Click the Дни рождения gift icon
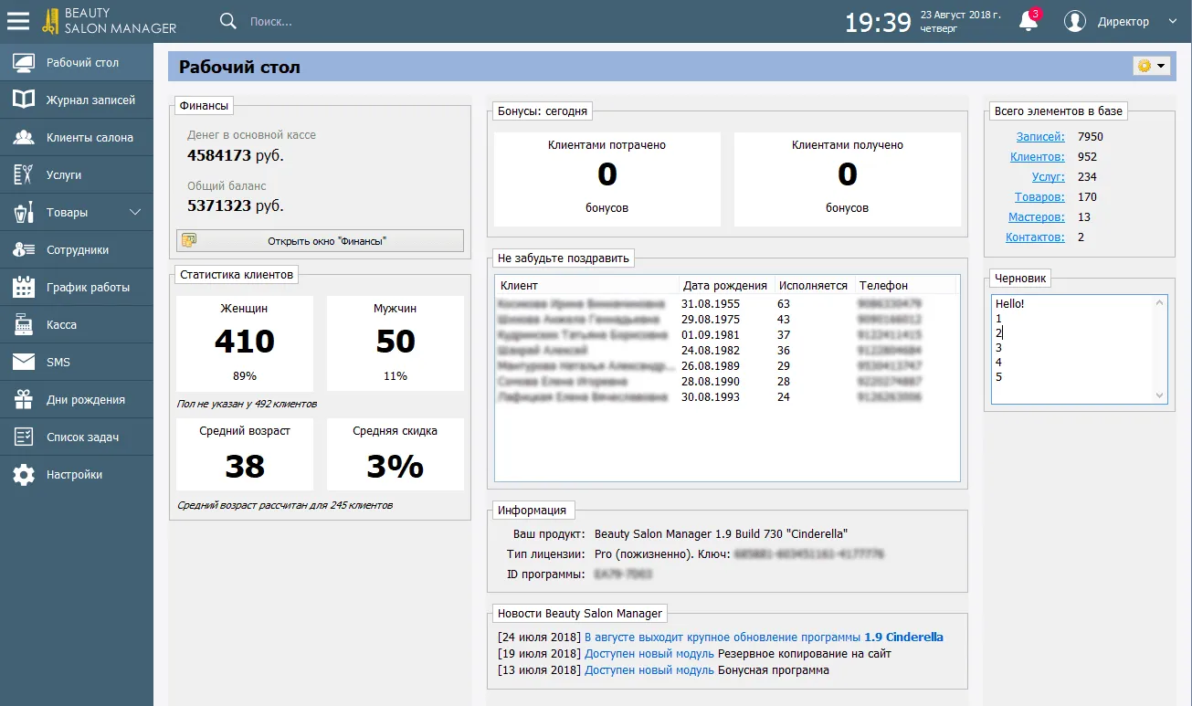 [x=24, y=399]
